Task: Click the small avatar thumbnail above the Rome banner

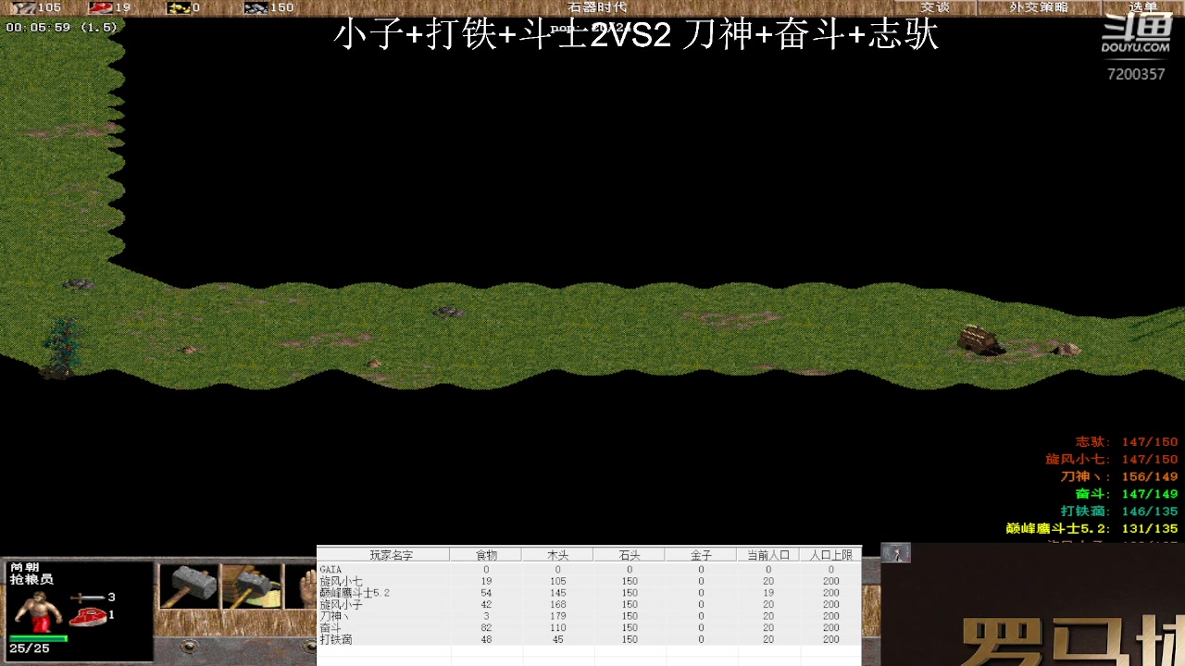Action: pyautogui.click(x=896, y=553)
